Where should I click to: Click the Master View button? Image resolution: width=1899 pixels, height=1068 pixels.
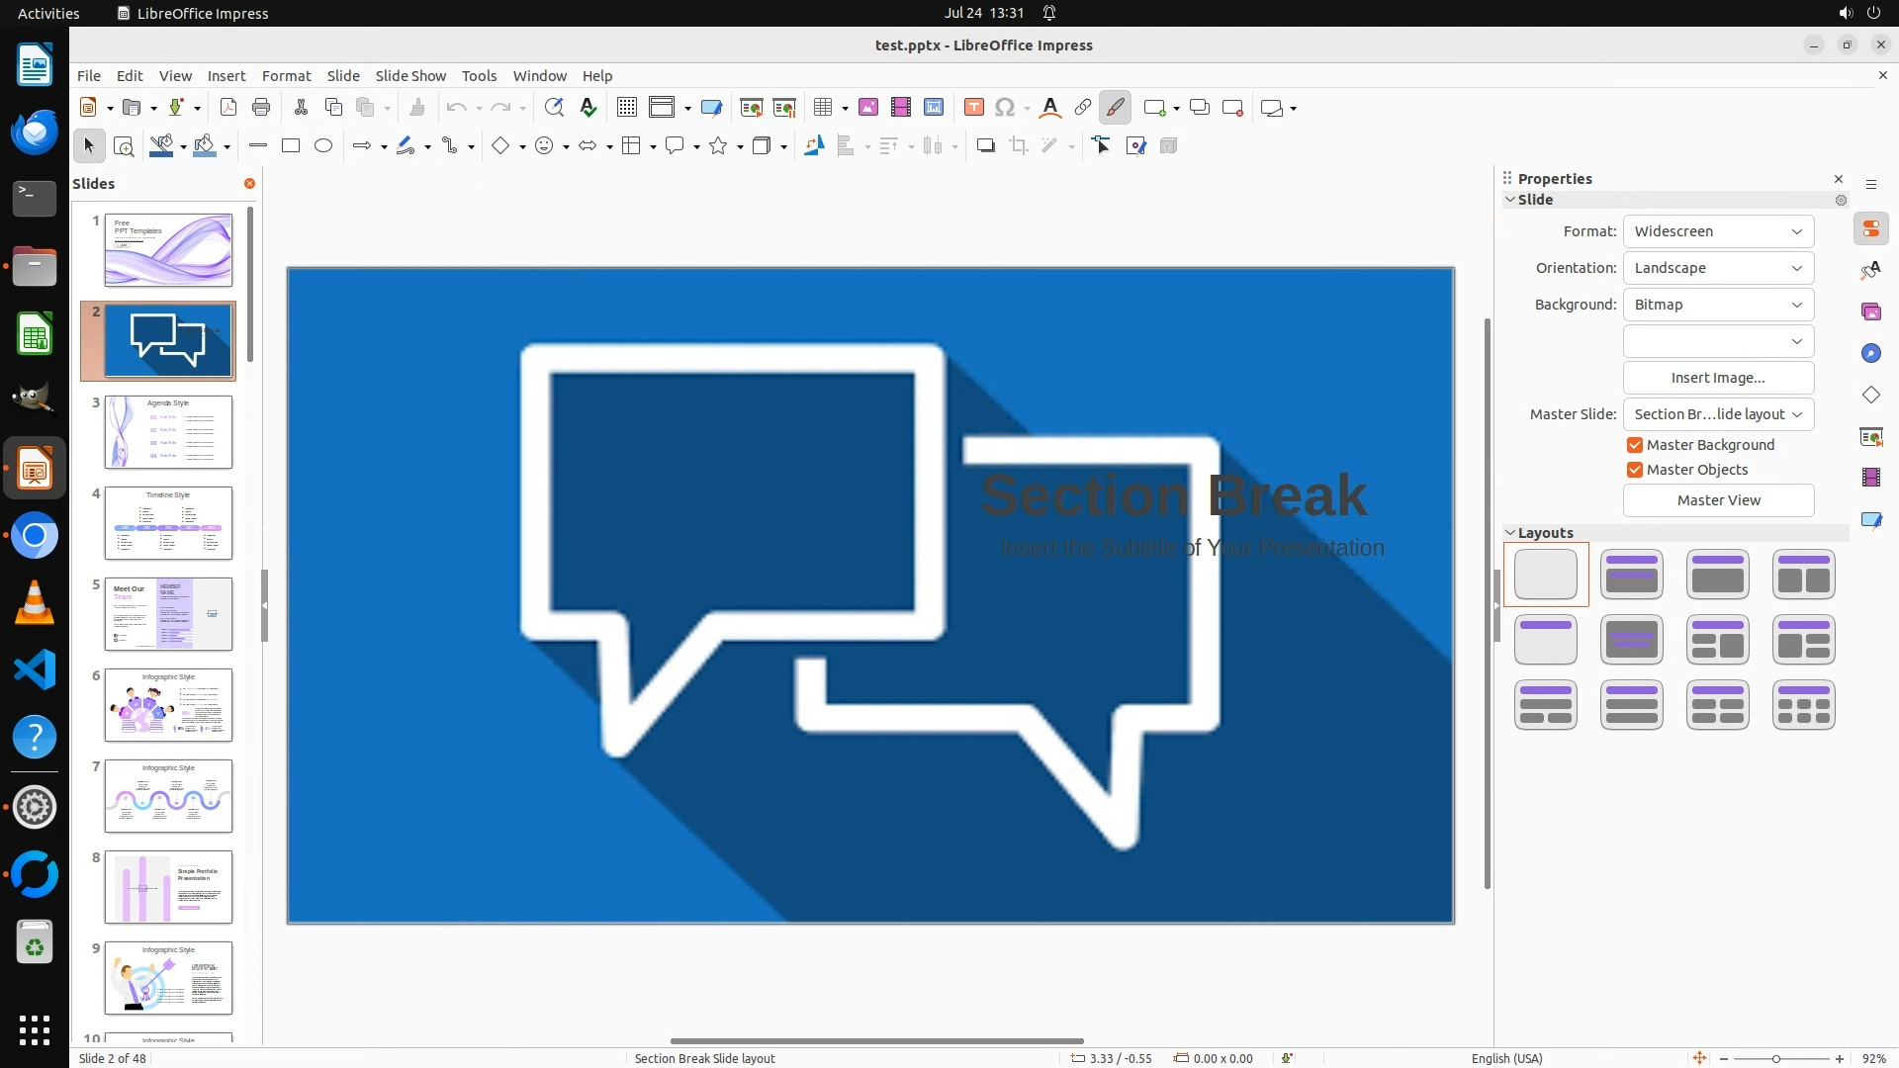point(1718,500)
